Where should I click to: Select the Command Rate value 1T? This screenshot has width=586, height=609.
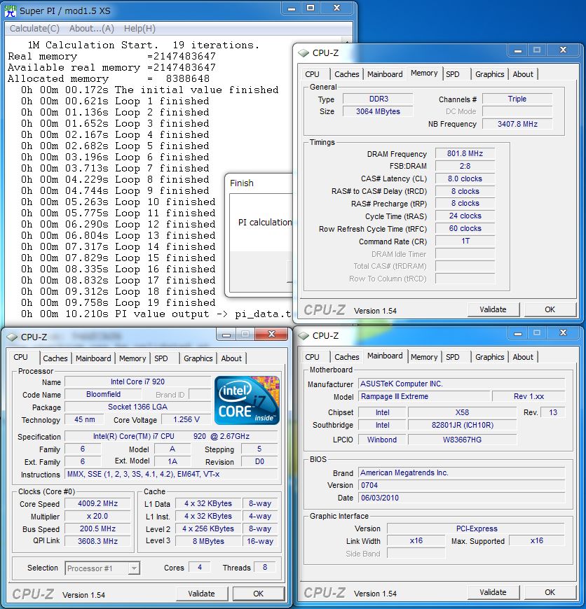click(465, 241)
